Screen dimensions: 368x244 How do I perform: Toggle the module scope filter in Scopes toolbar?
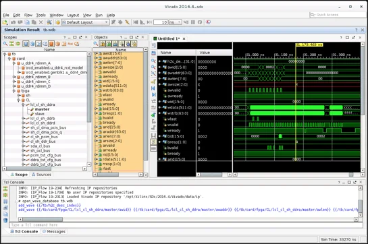pyautogui.click(x=26, y=44)
